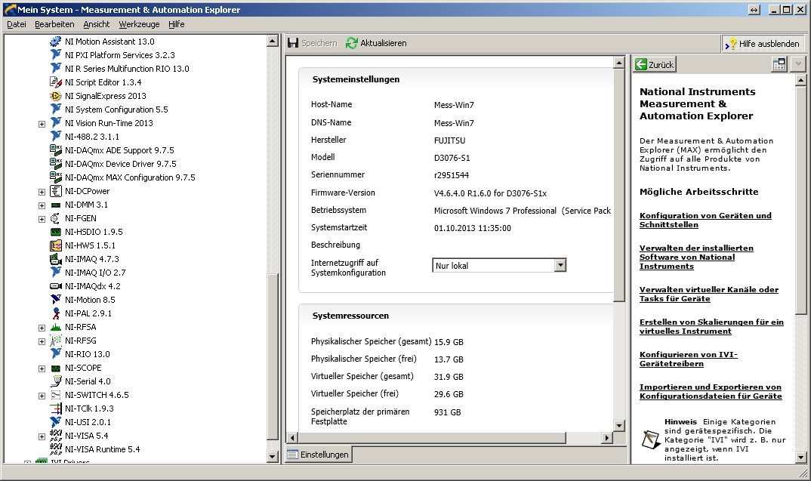This screenshot has height=481, width=811.
Task: Open the Ansicht menu
Action: (96, 24)
